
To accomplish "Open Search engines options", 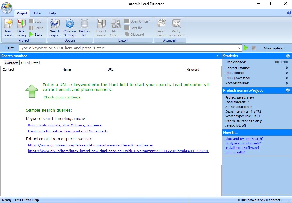I will (x=55, y=28).
